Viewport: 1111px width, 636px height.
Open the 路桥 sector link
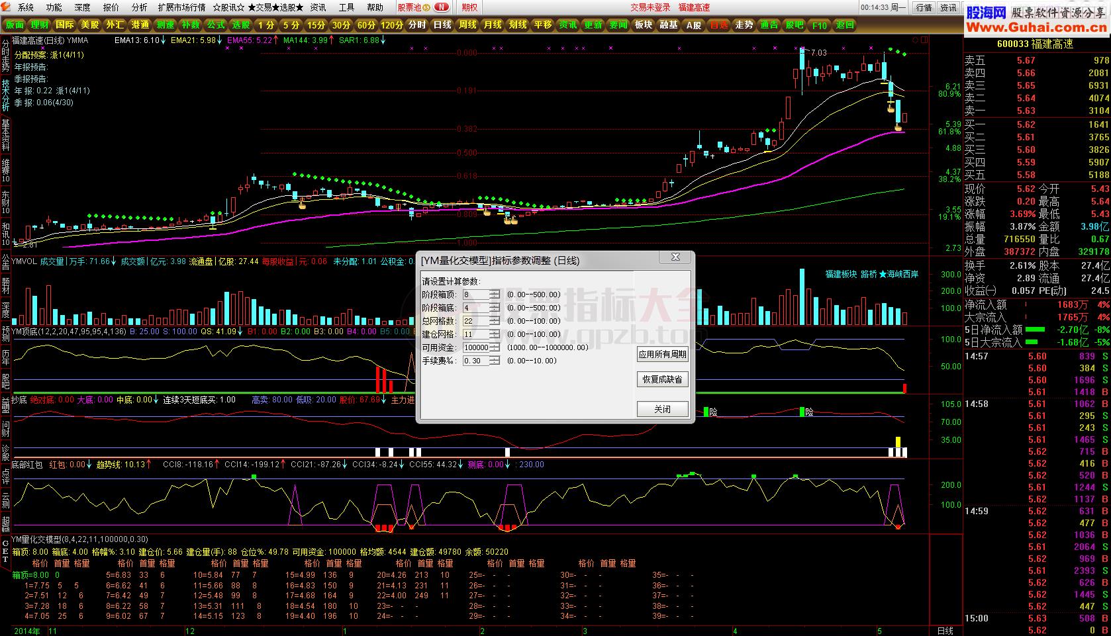point(869,274)
